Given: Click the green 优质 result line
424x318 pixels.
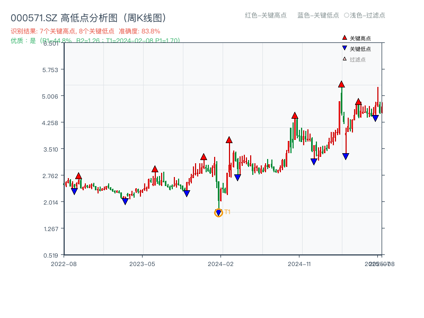Looking at the screenshot, I should pyautogui.click(x=95, y=41).
